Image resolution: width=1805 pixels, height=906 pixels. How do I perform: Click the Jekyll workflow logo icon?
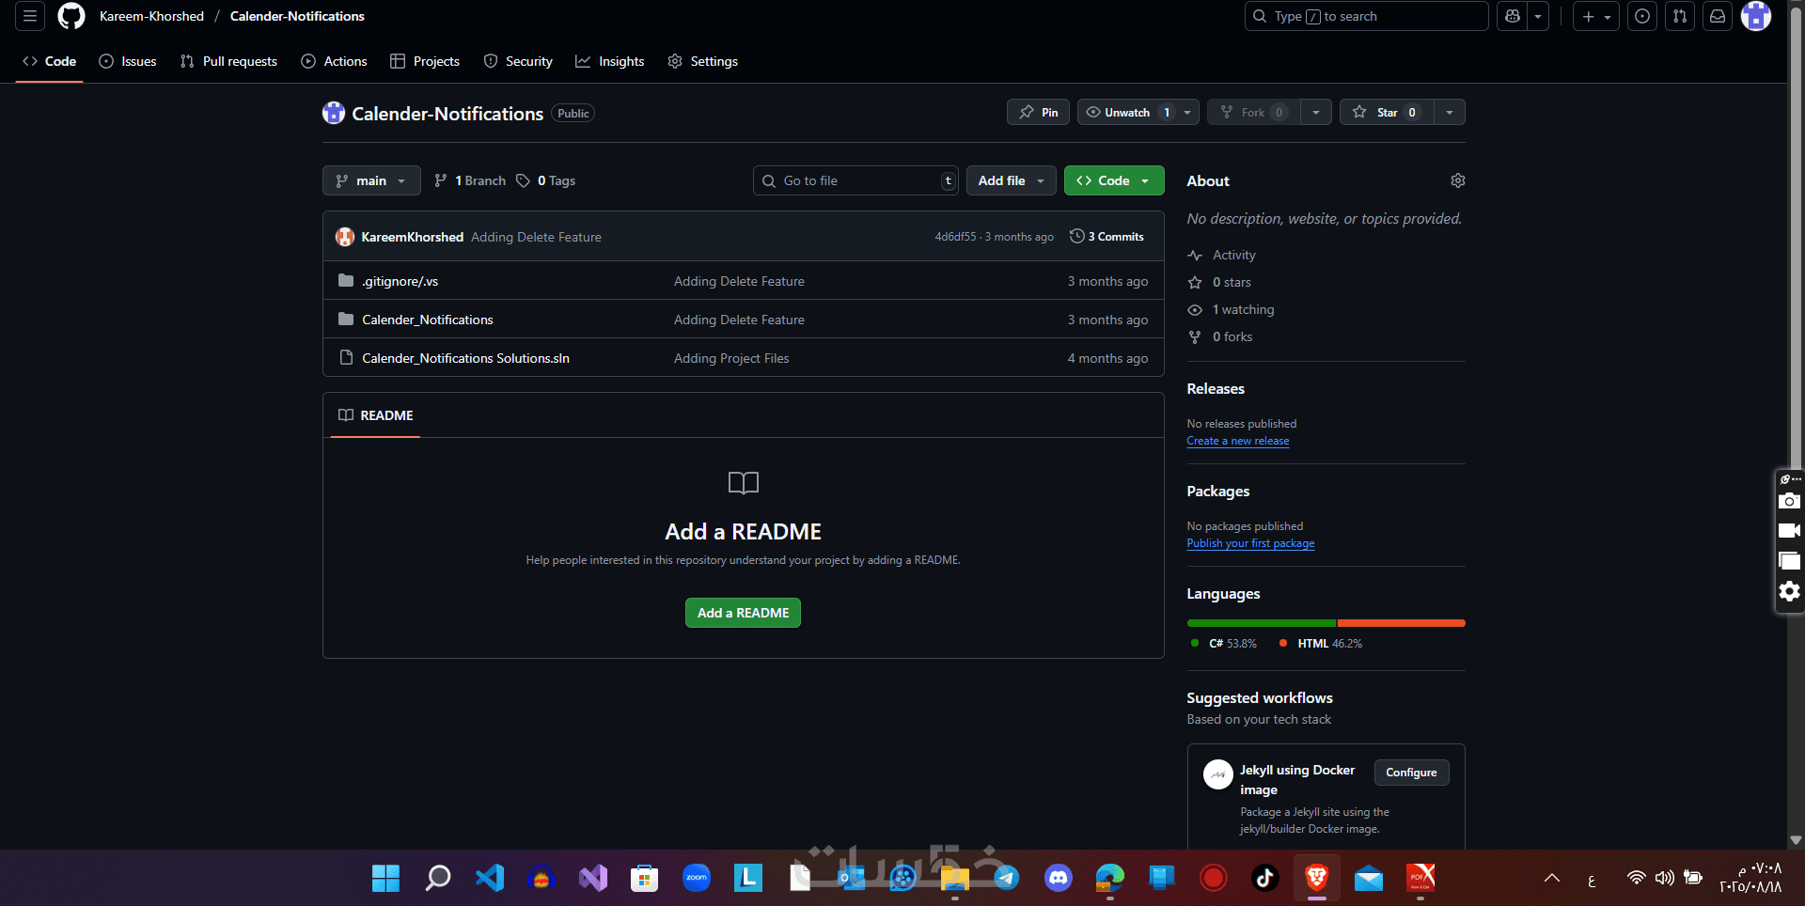tap(1218, 774)
